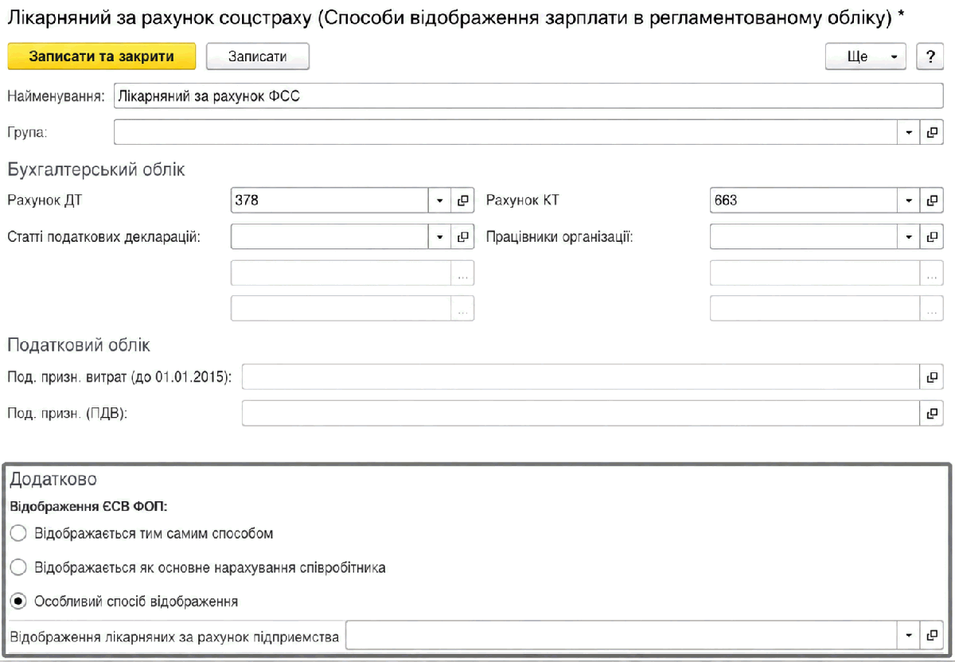Click the 'Бухгалтерський облік' section heading
955x662 pixels.
[x=95, y=169]
